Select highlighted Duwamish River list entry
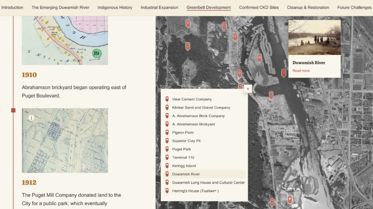The height and width of the screenshot is (209, 373). pos(204,174)
